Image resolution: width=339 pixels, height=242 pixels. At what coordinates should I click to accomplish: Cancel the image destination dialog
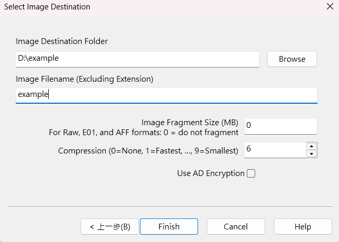click(235, 227)
